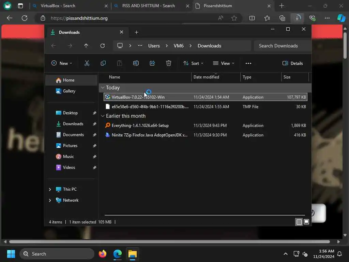Click the Copy icon in Explorer toolbar
Image resolution: width=349 pixels, height=262 pixels.
point(103,63)
